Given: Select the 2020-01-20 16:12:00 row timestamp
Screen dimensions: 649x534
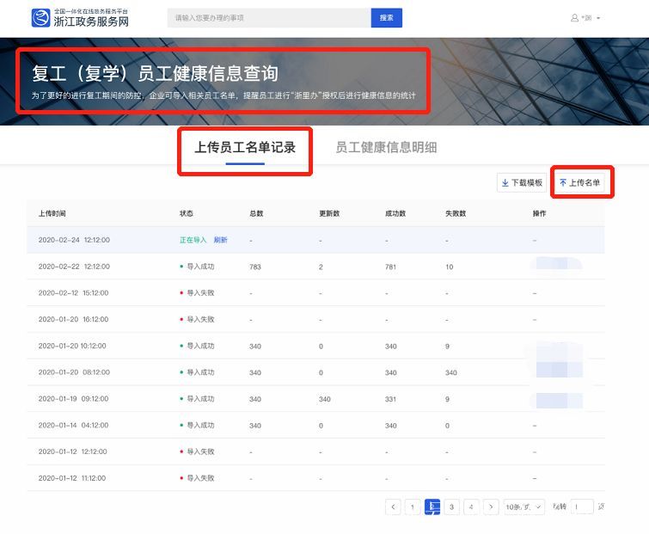Looking at the screenshot, I should click(74, 320).
